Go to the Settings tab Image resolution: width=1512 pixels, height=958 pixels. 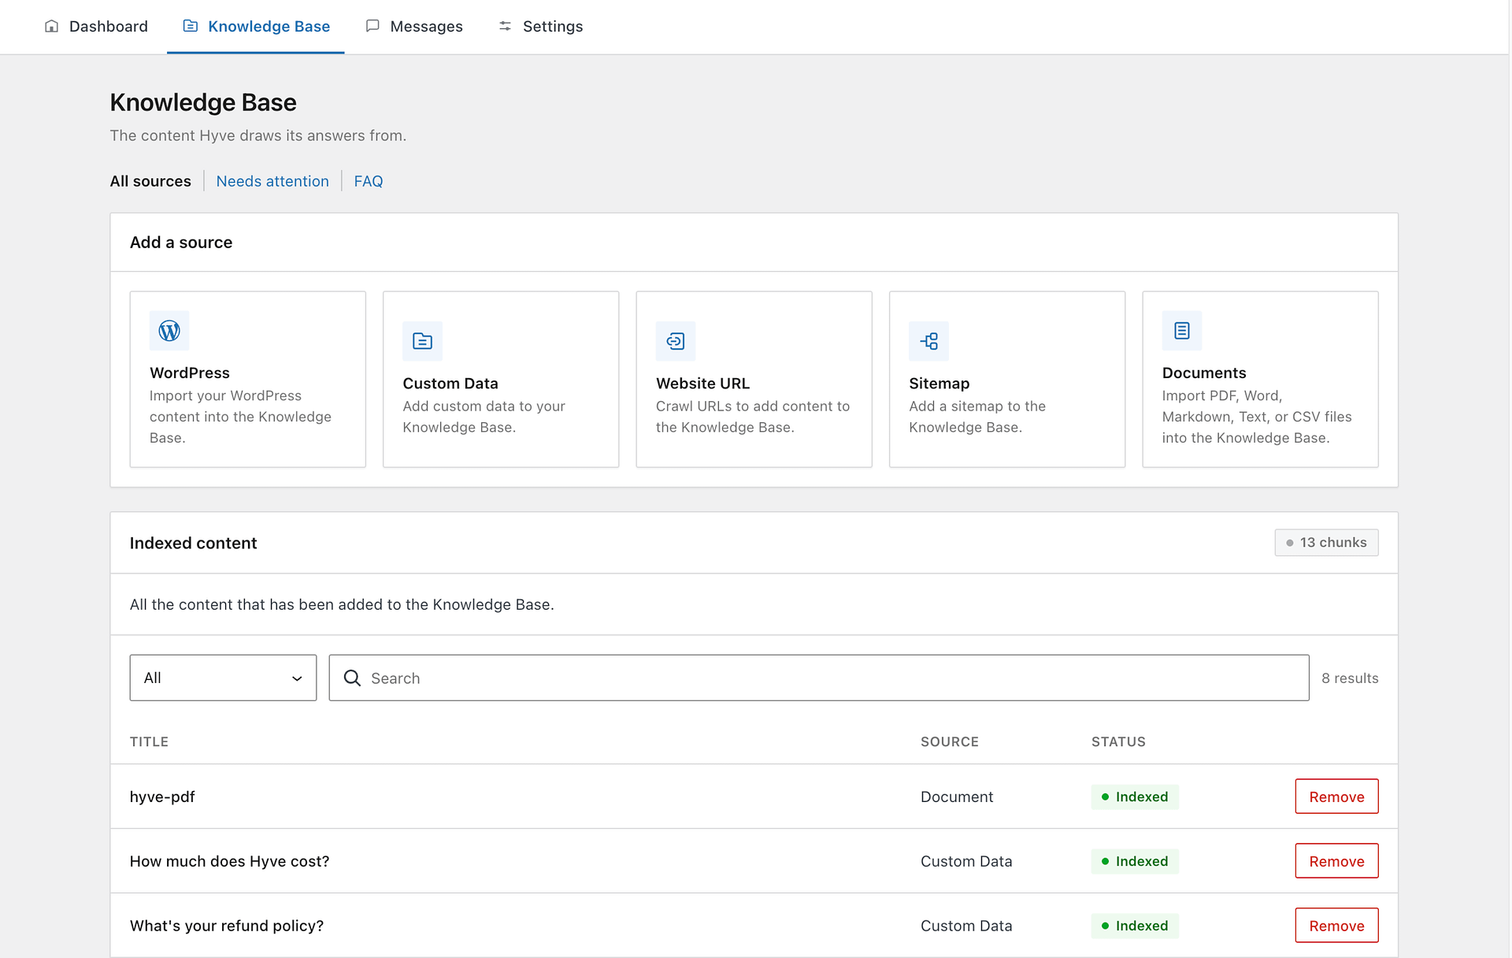[x=540, y=26]
